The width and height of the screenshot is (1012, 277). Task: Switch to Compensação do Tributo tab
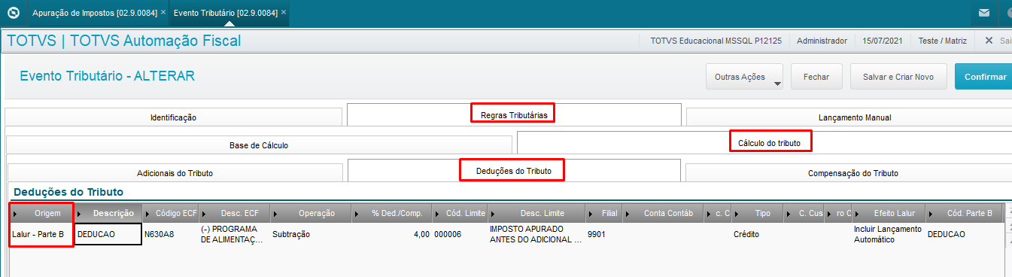click(852, 173)
